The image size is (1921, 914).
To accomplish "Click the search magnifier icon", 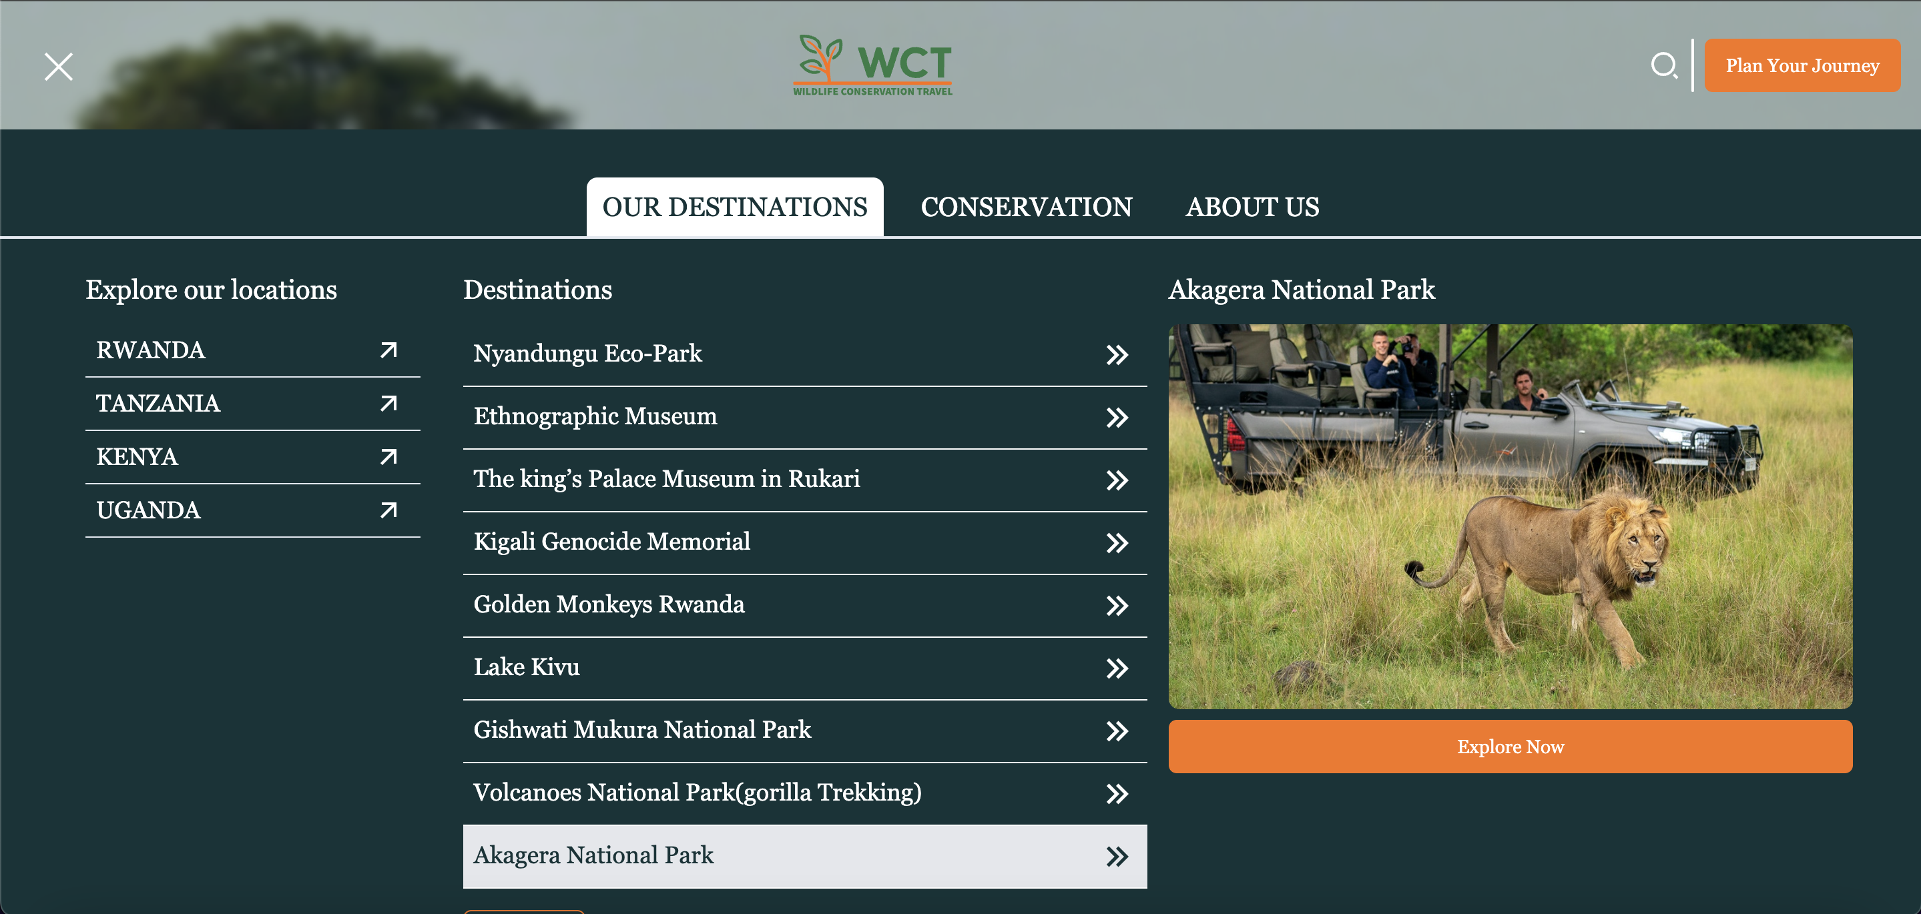I will pos(1663,65).
